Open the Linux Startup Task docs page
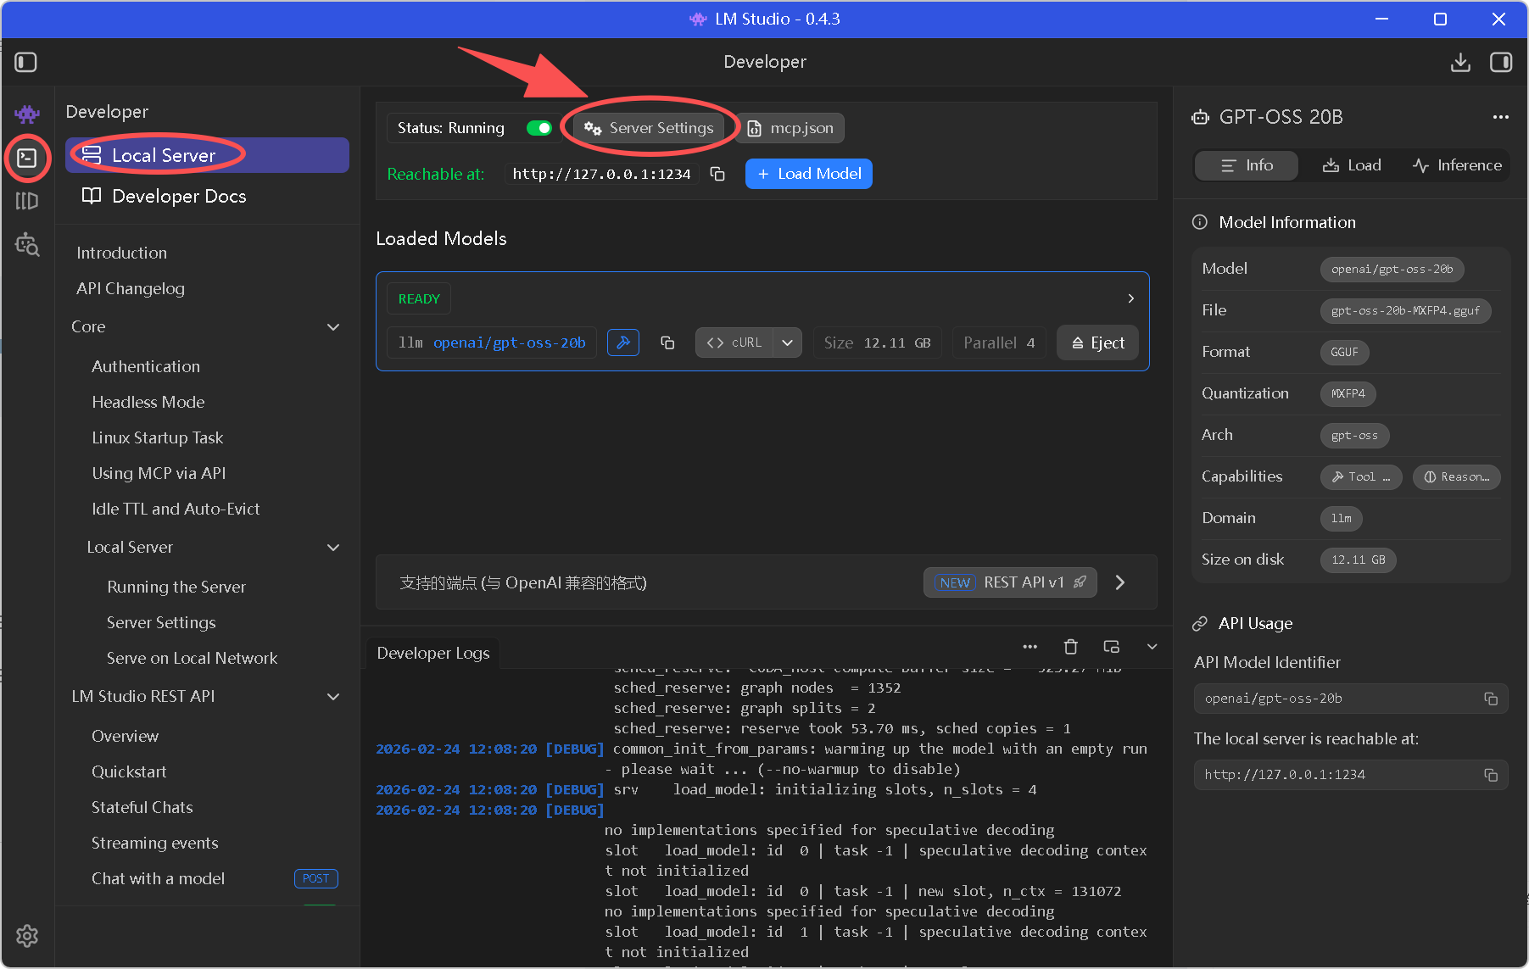Image resolution: width=1529 pixels, height=969 pixels. (158, 437)
